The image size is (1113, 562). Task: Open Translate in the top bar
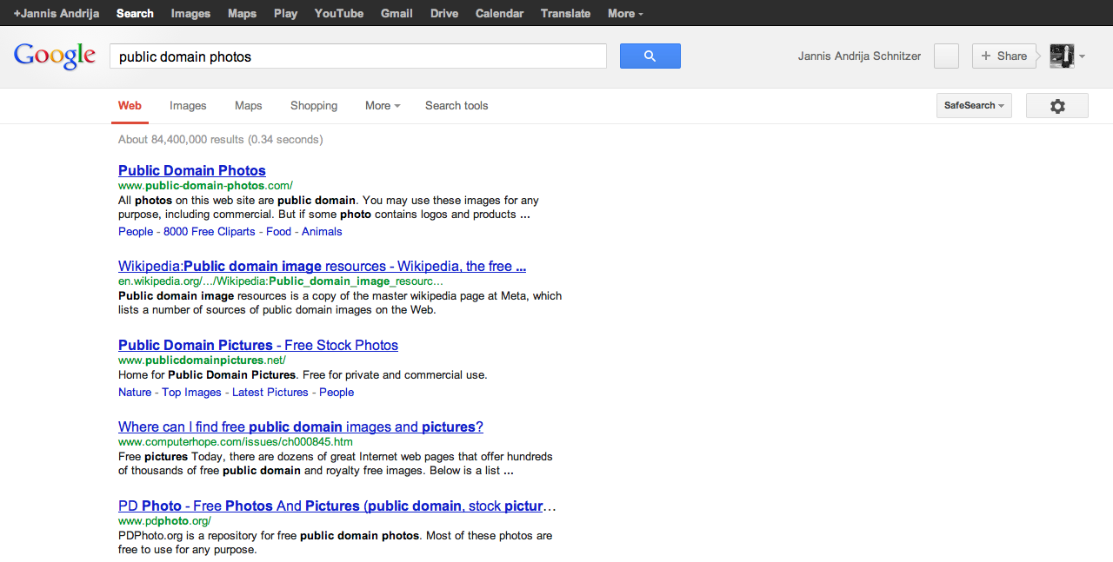pos(565,13)
